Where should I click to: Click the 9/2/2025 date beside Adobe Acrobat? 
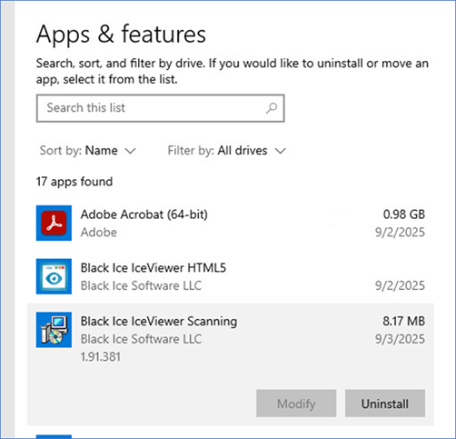[x=401, y=233]
